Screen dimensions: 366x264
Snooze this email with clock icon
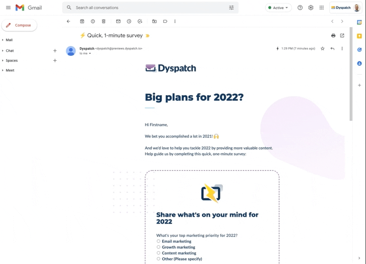point(129,21)
